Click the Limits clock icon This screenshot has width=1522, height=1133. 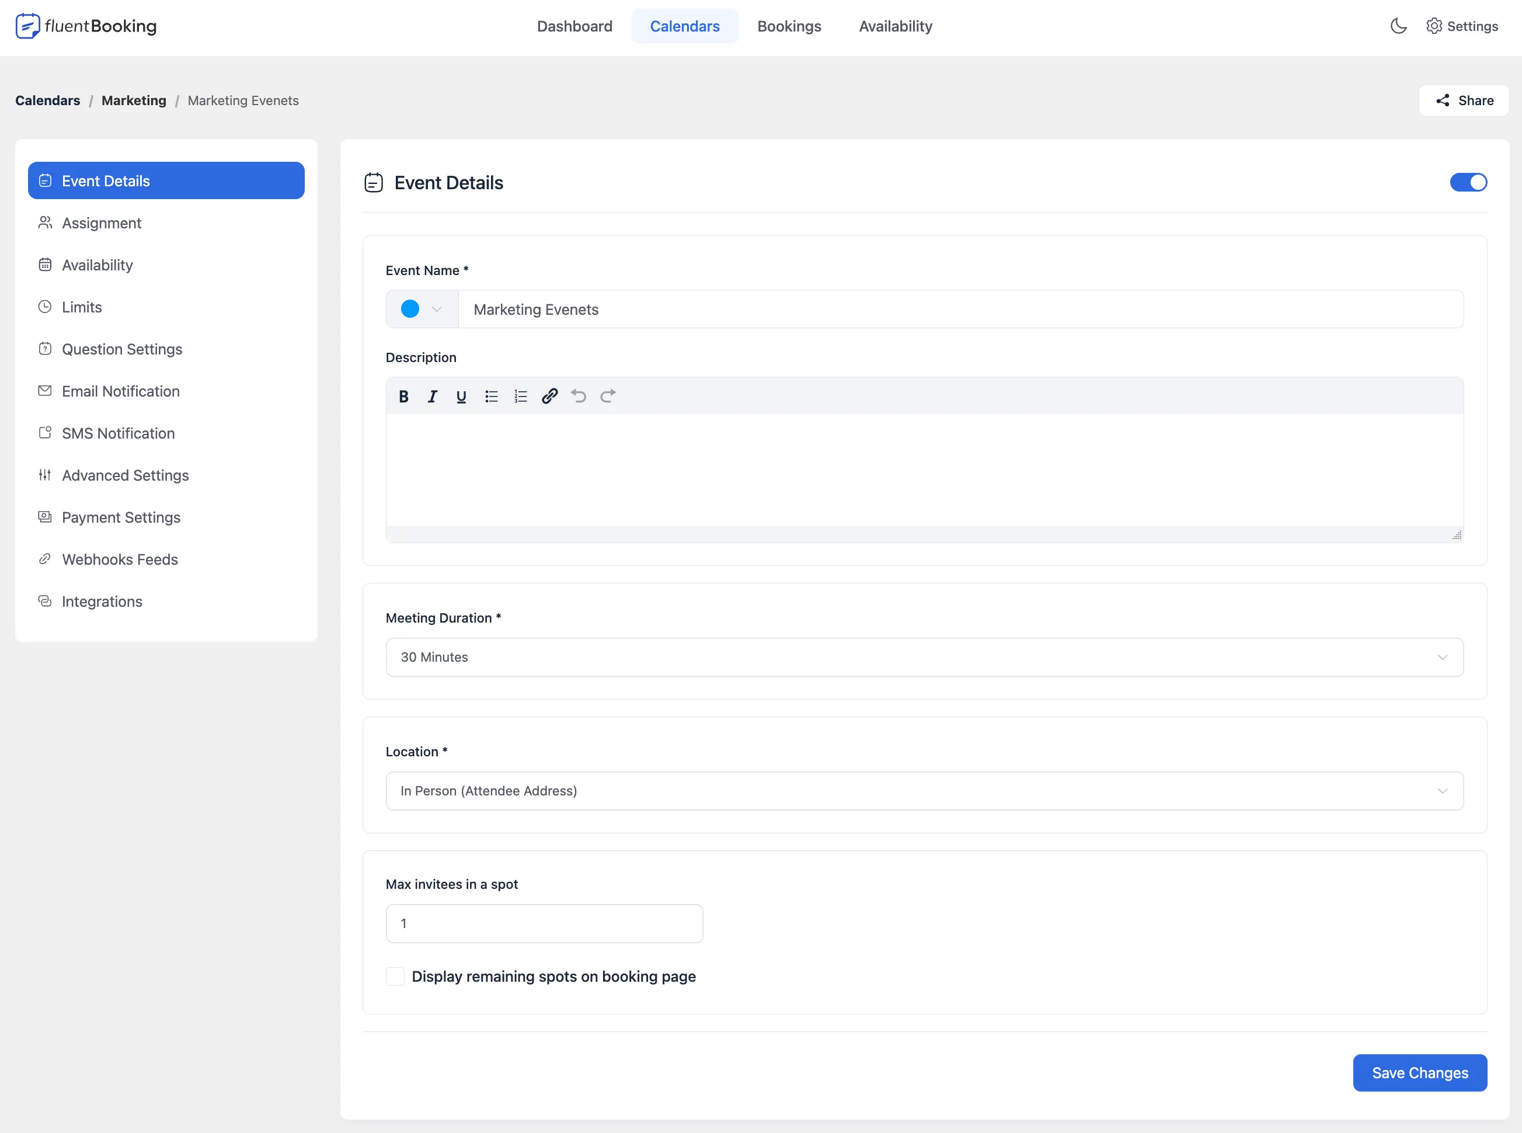[x=46, y=307]
